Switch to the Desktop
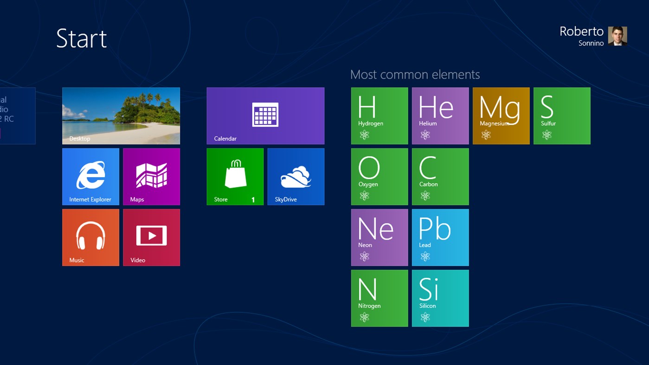This screenshot has height=365, width=649. [x=121, y=115]
